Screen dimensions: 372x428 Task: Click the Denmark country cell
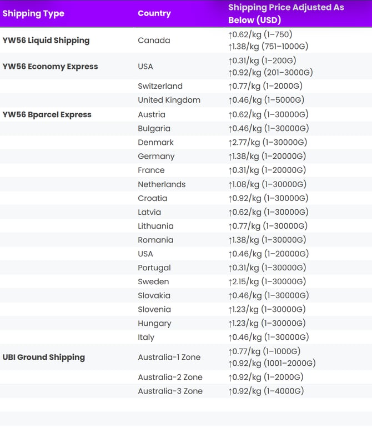click(155, 142)
